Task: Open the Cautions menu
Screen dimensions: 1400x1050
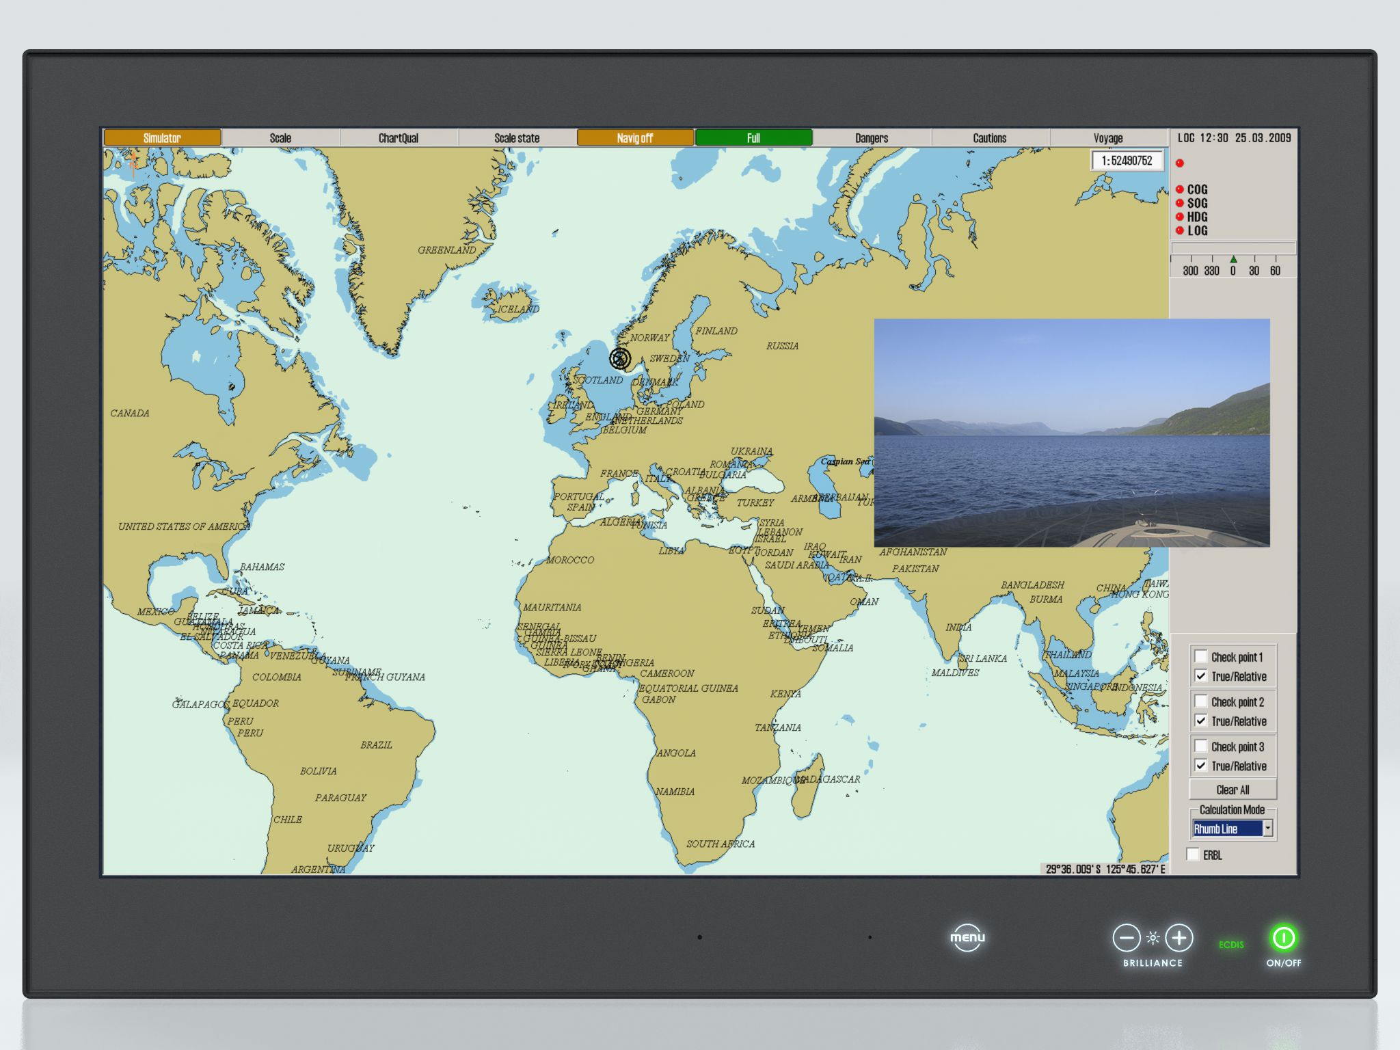Action: 990,138
